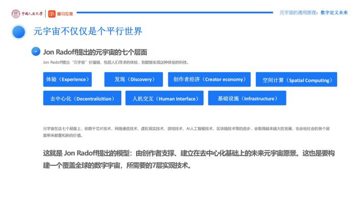Viewport: 362px width, 203px height.
Task: Select the 发现 (Discovery) box
Action: (x=134, y=79)
